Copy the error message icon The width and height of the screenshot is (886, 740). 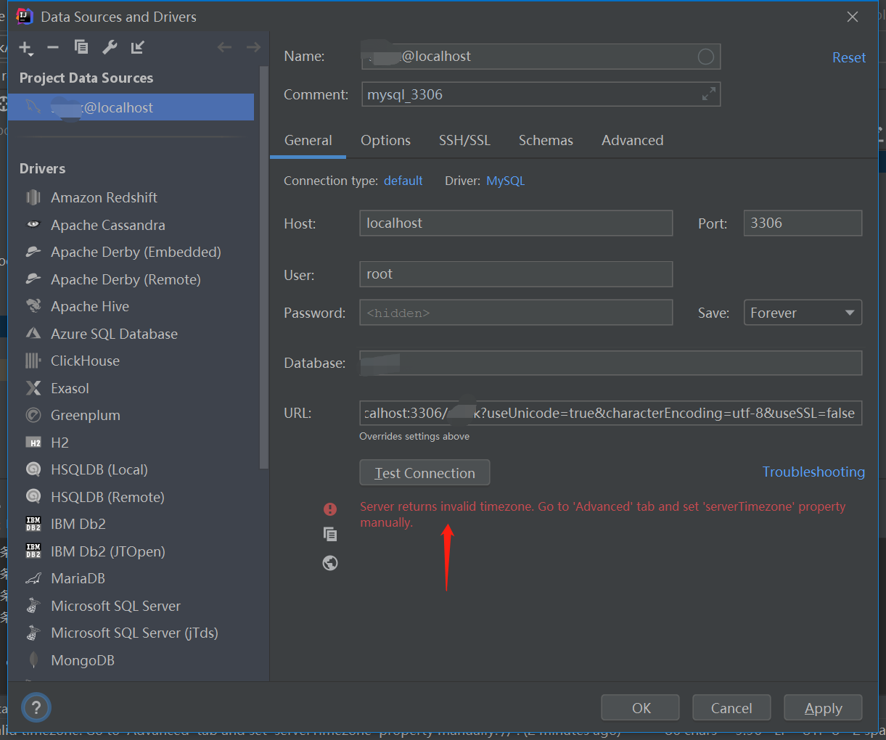(x=330, y=535)
